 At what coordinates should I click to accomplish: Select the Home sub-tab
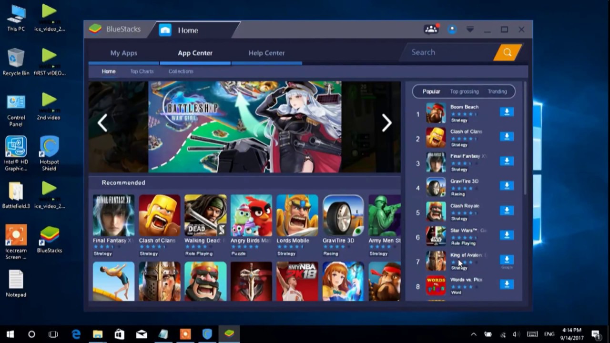(x=109, y=71)
